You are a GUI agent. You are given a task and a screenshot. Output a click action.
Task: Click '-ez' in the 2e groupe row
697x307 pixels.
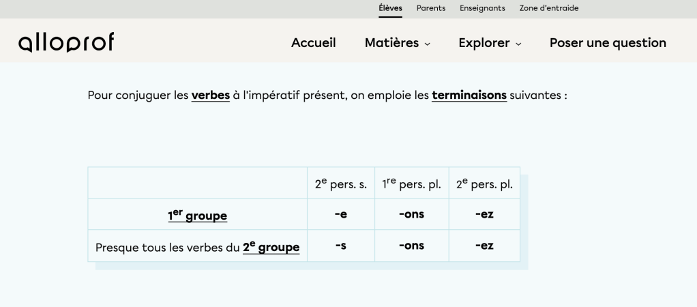pyautogui.click(x=484, y=246)
